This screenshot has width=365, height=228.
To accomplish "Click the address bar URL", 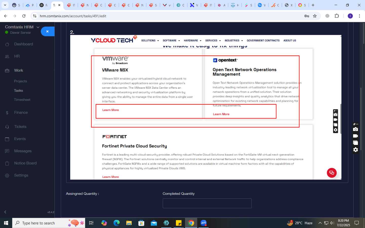I will pos(73,16).
